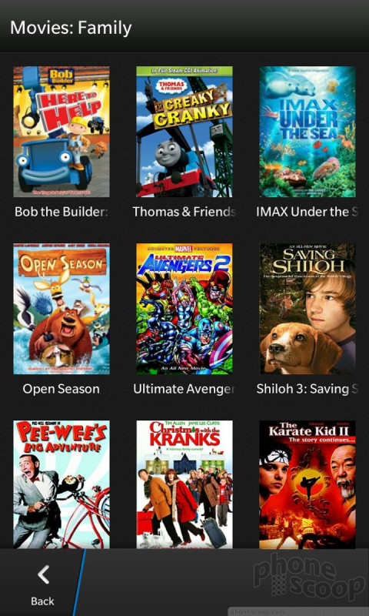Screen dimensions: 369x616
Task: Click the 'Open Season' title label
Action: (x=61, y=389)
